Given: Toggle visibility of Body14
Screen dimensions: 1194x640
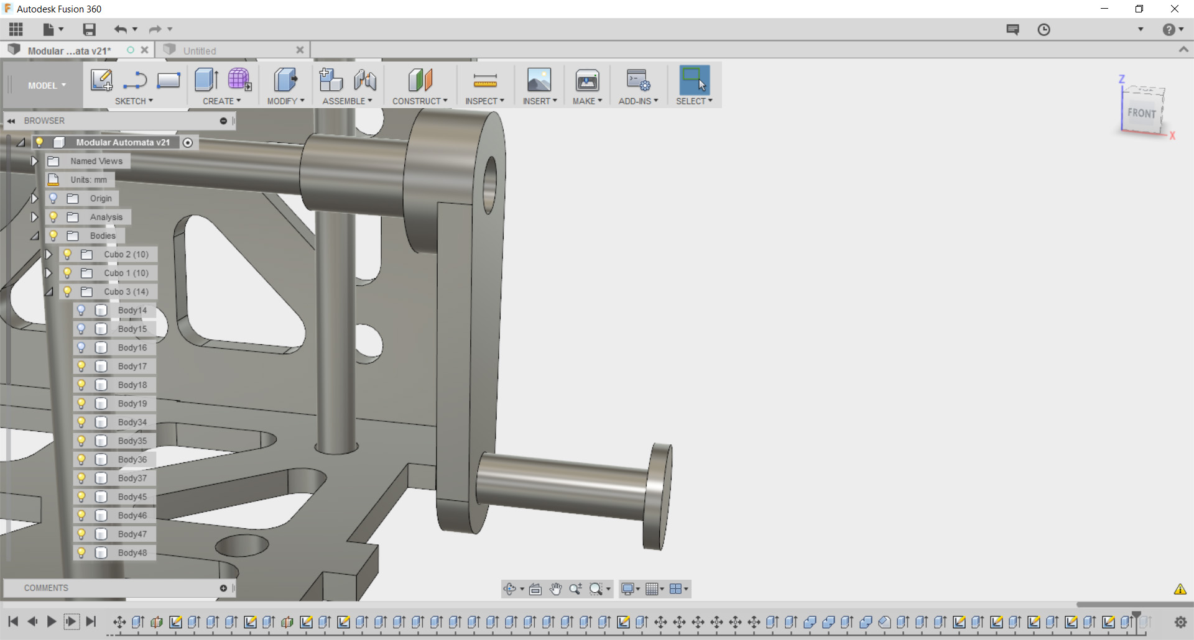Looking at the screenshot, I should (81, 310).
